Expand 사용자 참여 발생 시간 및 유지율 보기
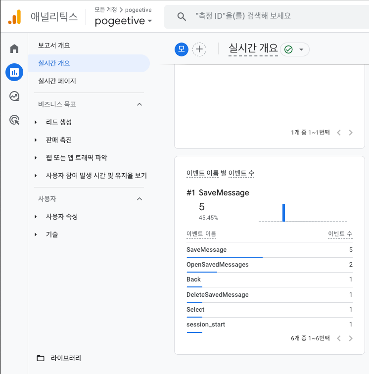This screenshot has width=369, height=374. (36, 176)
